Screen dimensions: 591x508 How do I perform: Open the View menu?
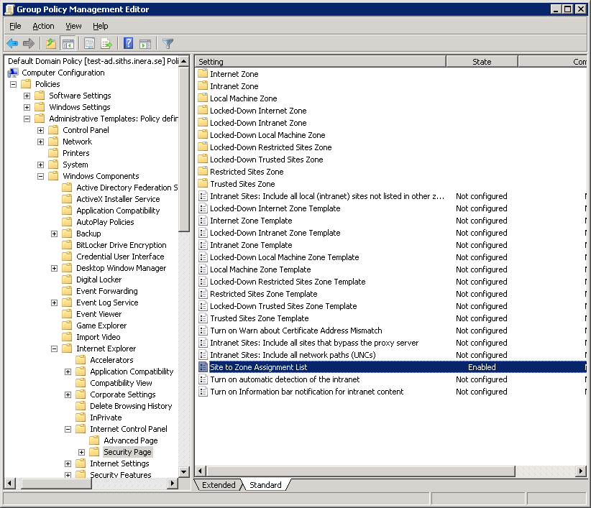point(73,26)
